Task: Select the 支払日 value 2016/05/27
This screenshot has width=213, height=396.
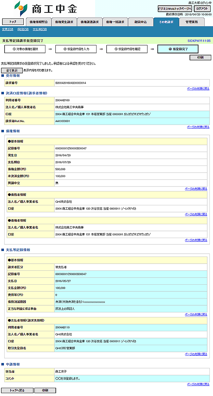Action: pyautogui.click(x=63, y=281)
